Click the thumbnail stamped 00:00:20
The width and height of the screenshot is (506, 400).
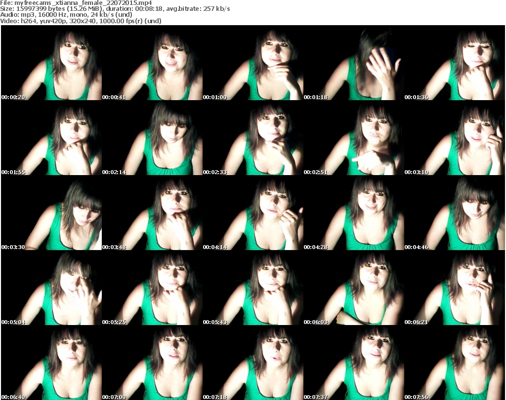click(51, 63)
